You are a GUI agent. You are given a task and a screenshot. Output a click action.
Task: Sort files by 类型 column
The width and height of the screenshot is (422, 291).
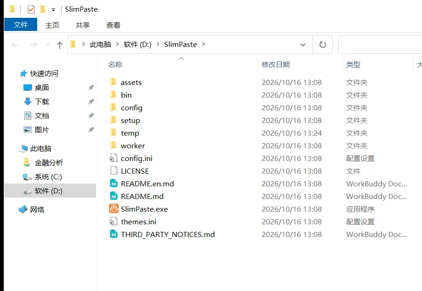click(353, 64)
